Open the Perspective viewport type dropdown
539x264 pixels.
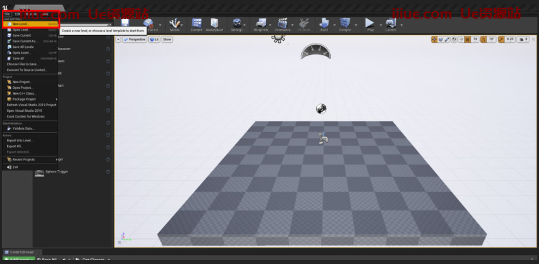pyautogui.click(x=133, y=40)
